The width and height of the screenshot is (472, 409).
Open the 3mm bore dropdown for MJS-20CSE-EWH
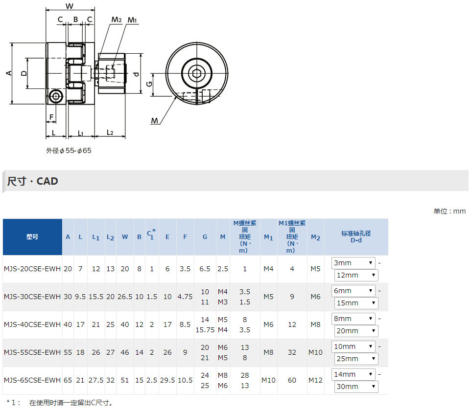(x=353, y=263)
